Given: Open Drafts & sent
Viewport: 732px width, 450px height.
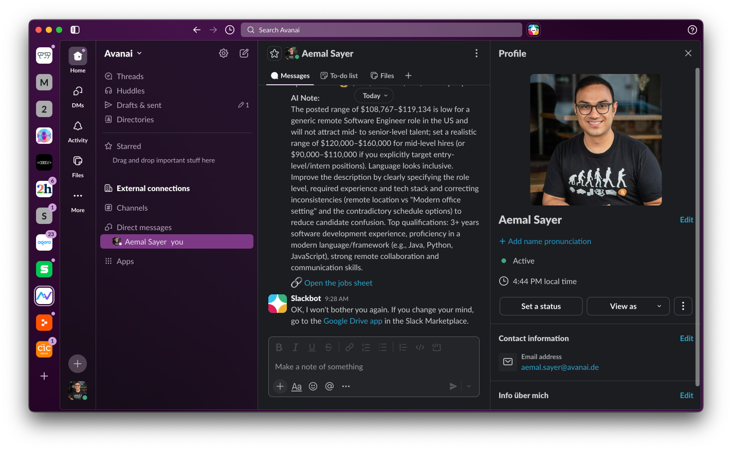Looking at the screenshot, I should pos(177,105).
